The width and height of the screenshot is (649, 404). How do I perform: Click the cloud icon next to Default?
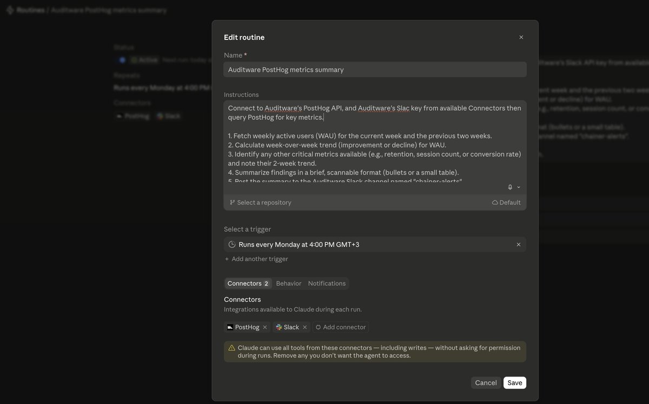point(495,203)
